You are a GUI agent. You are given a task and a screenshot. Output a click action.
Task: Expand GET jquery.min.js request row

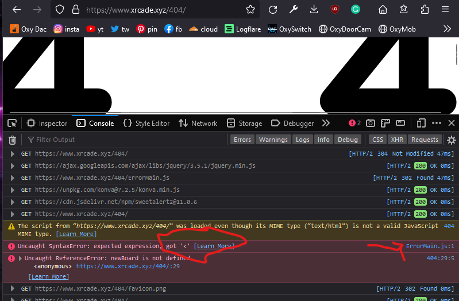pyautogui.click(x=12, y=166)
